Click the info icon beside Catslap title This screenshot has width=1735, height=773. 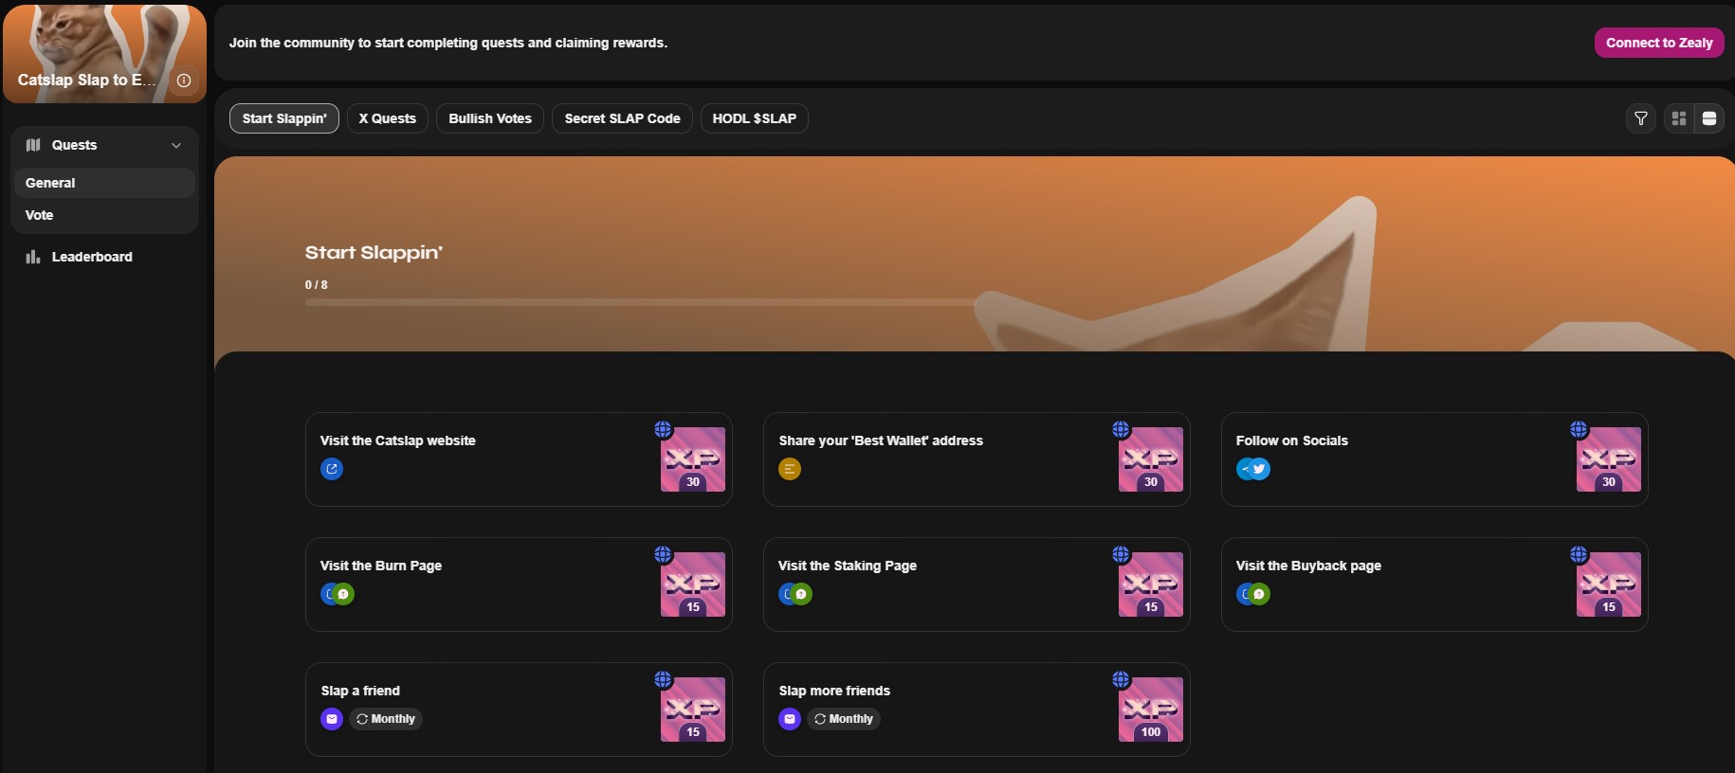coord(184,81)
